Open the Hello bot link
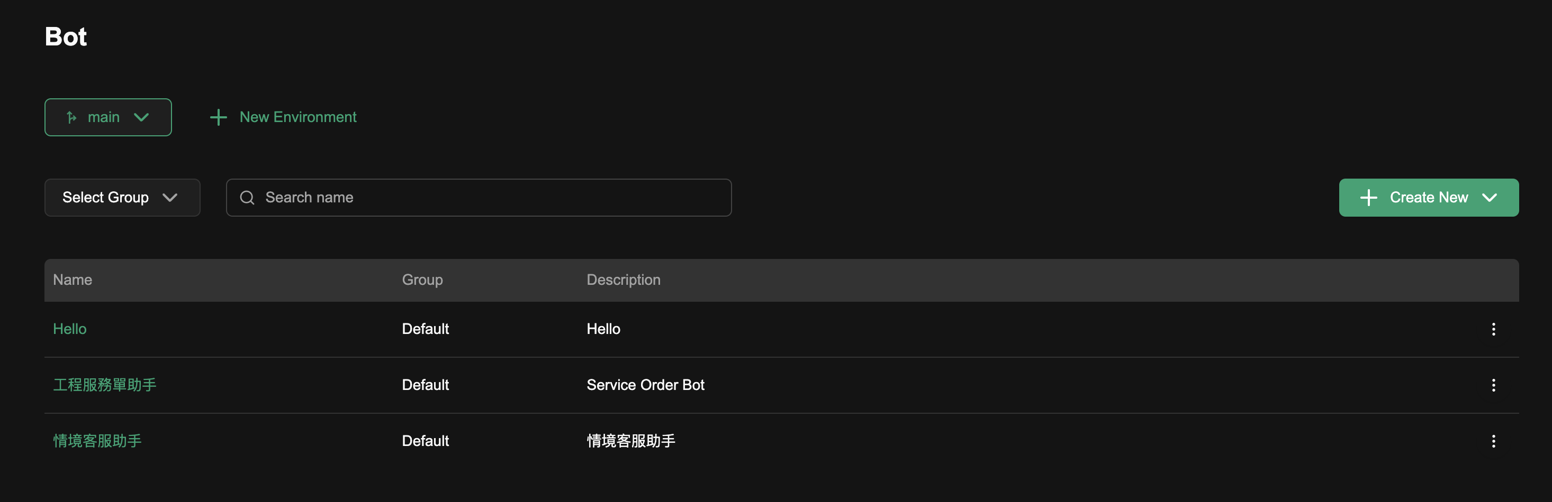The image size is (1552, 502). click(x=70, y=329)
